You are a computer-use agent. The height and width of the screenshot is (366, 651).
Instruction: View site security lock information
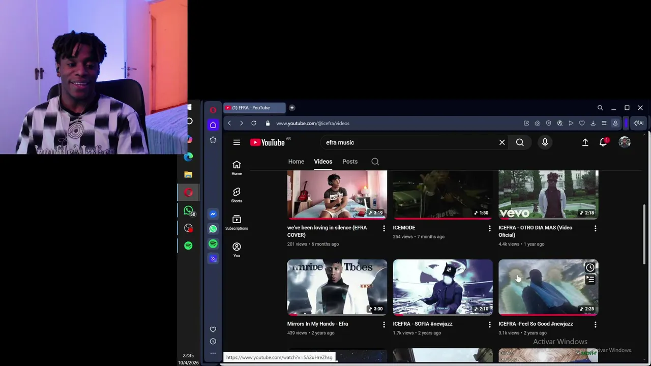tap(268, 123)
